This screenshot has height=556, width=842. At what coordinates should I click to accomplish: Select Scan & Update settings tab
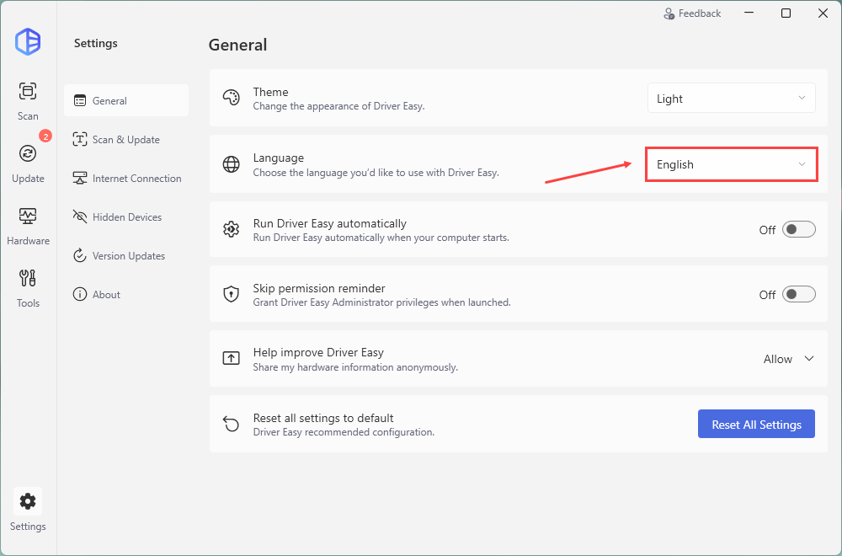pyautogui.click(x=125, y=140)
